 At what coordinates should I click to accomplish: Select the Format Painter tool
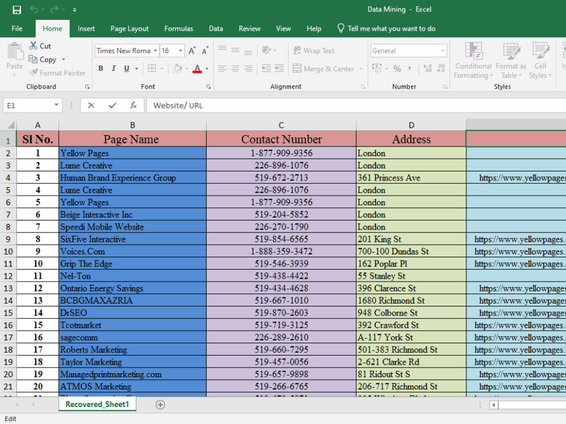pos(58,73)
